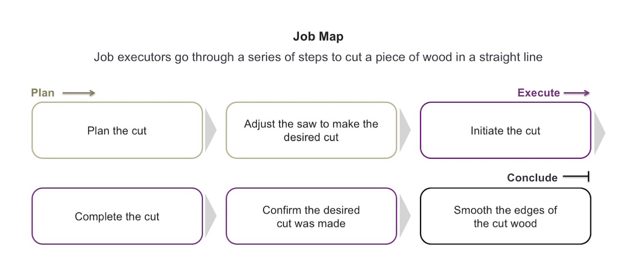
Task: Click the gray chevron after the Adjust saw step
Action: tap(404, 131)
